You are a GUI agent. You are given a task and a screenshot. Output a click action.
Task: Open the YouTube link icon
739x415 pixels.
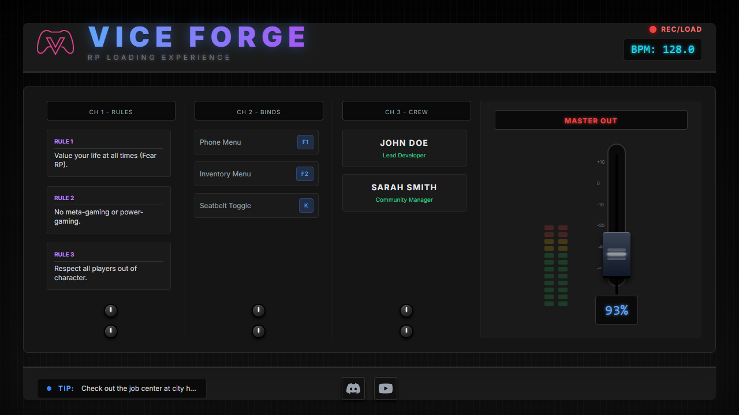[x=386, y=388]
